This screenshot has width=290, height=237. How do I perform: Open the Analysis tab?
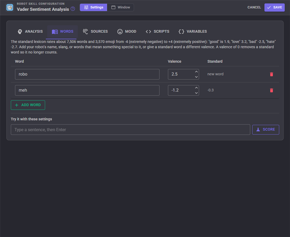[30, 31]
